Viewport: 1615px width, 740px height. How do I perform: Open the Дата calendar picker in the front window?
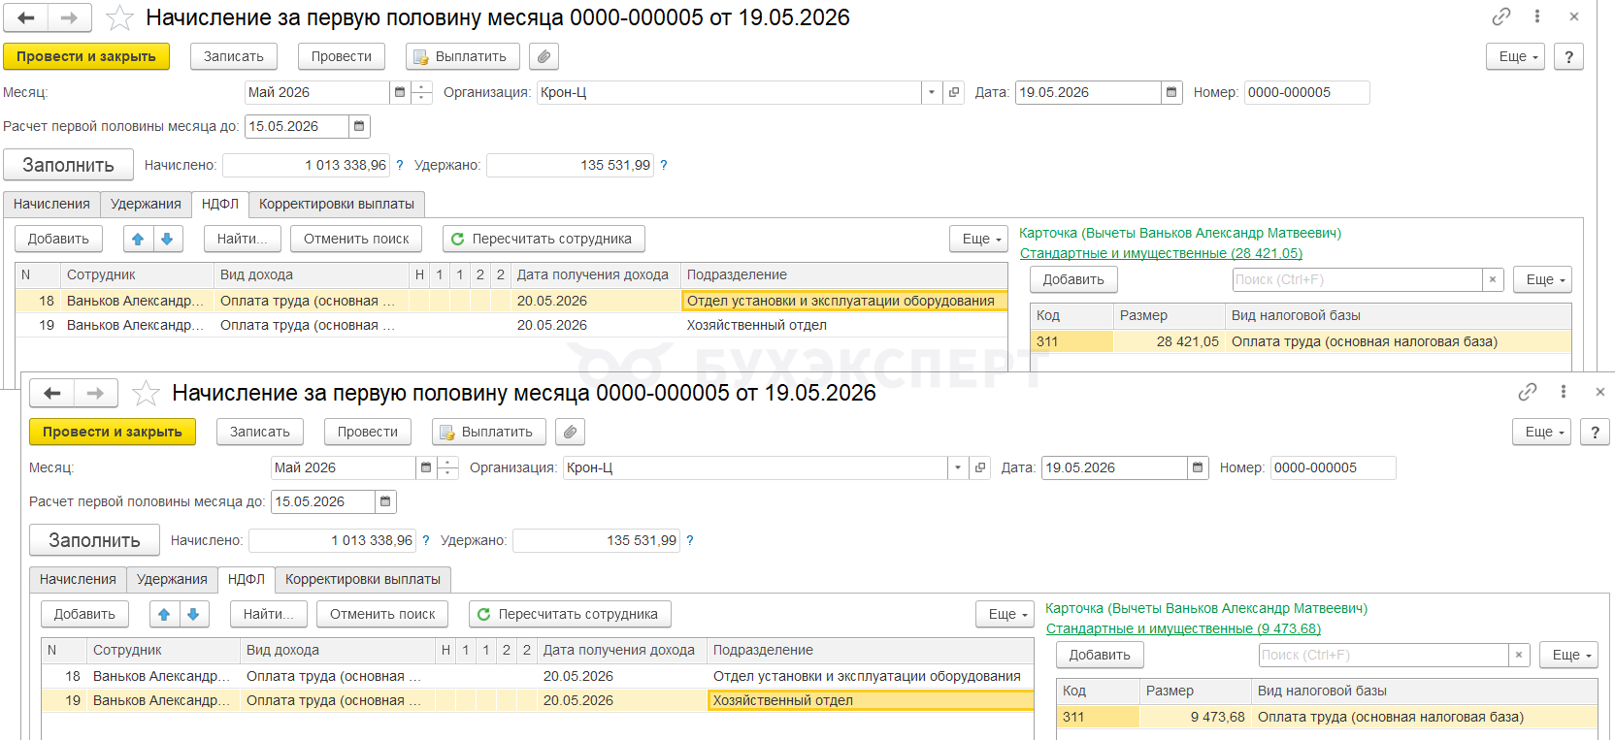point(1198,467)
